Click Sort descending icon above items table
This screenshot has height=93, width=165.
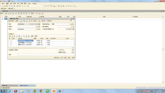tap(29, 36)
